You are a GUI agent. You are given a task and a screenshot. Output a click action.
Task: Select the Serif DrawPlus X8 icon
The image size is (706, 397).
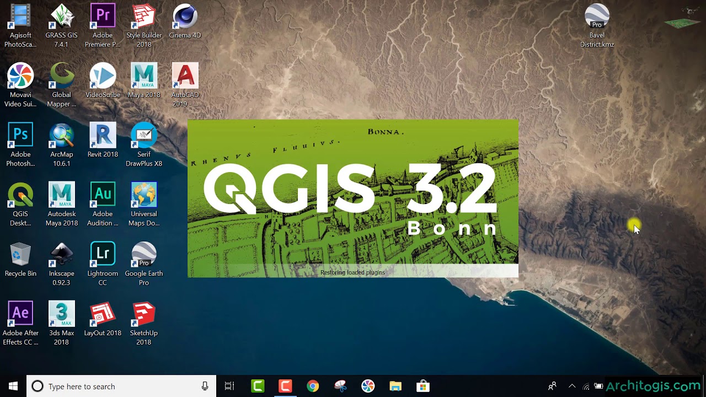tap(144, 144)
